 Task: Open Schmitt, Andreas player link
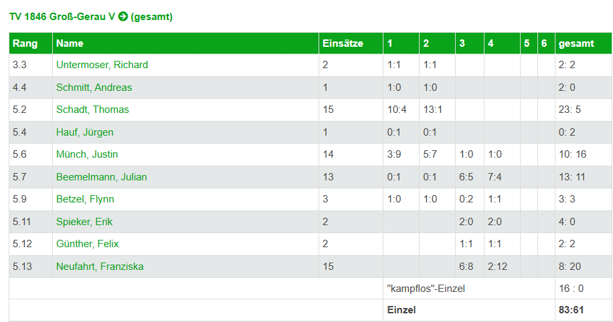tap(94, 88)
